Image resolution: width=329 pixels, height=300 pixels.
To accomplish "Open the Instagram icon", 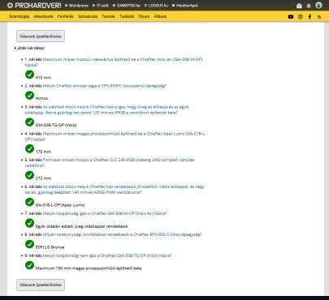I will click(x=301, y=17).
